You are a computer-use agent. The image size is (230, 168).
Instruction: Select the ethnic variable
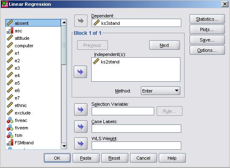click(x=33, y=105)
